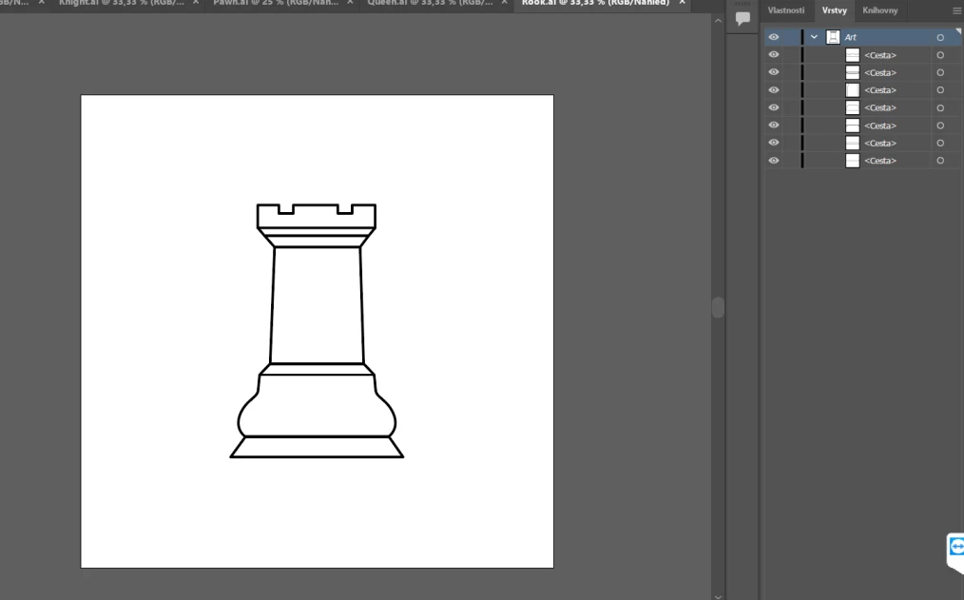Click the canvas vertical scrollbar thumb
The height and width of the screenshot is (600, 964).
[718, 307]
